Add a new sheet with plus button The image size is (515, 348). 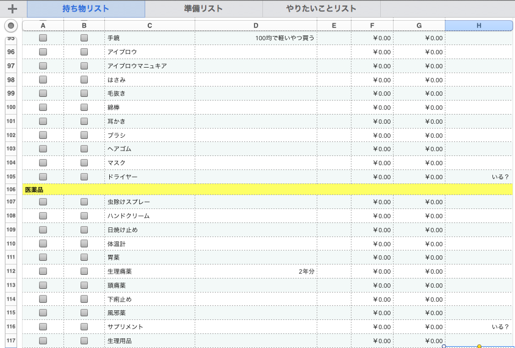[x=12, y=9]
